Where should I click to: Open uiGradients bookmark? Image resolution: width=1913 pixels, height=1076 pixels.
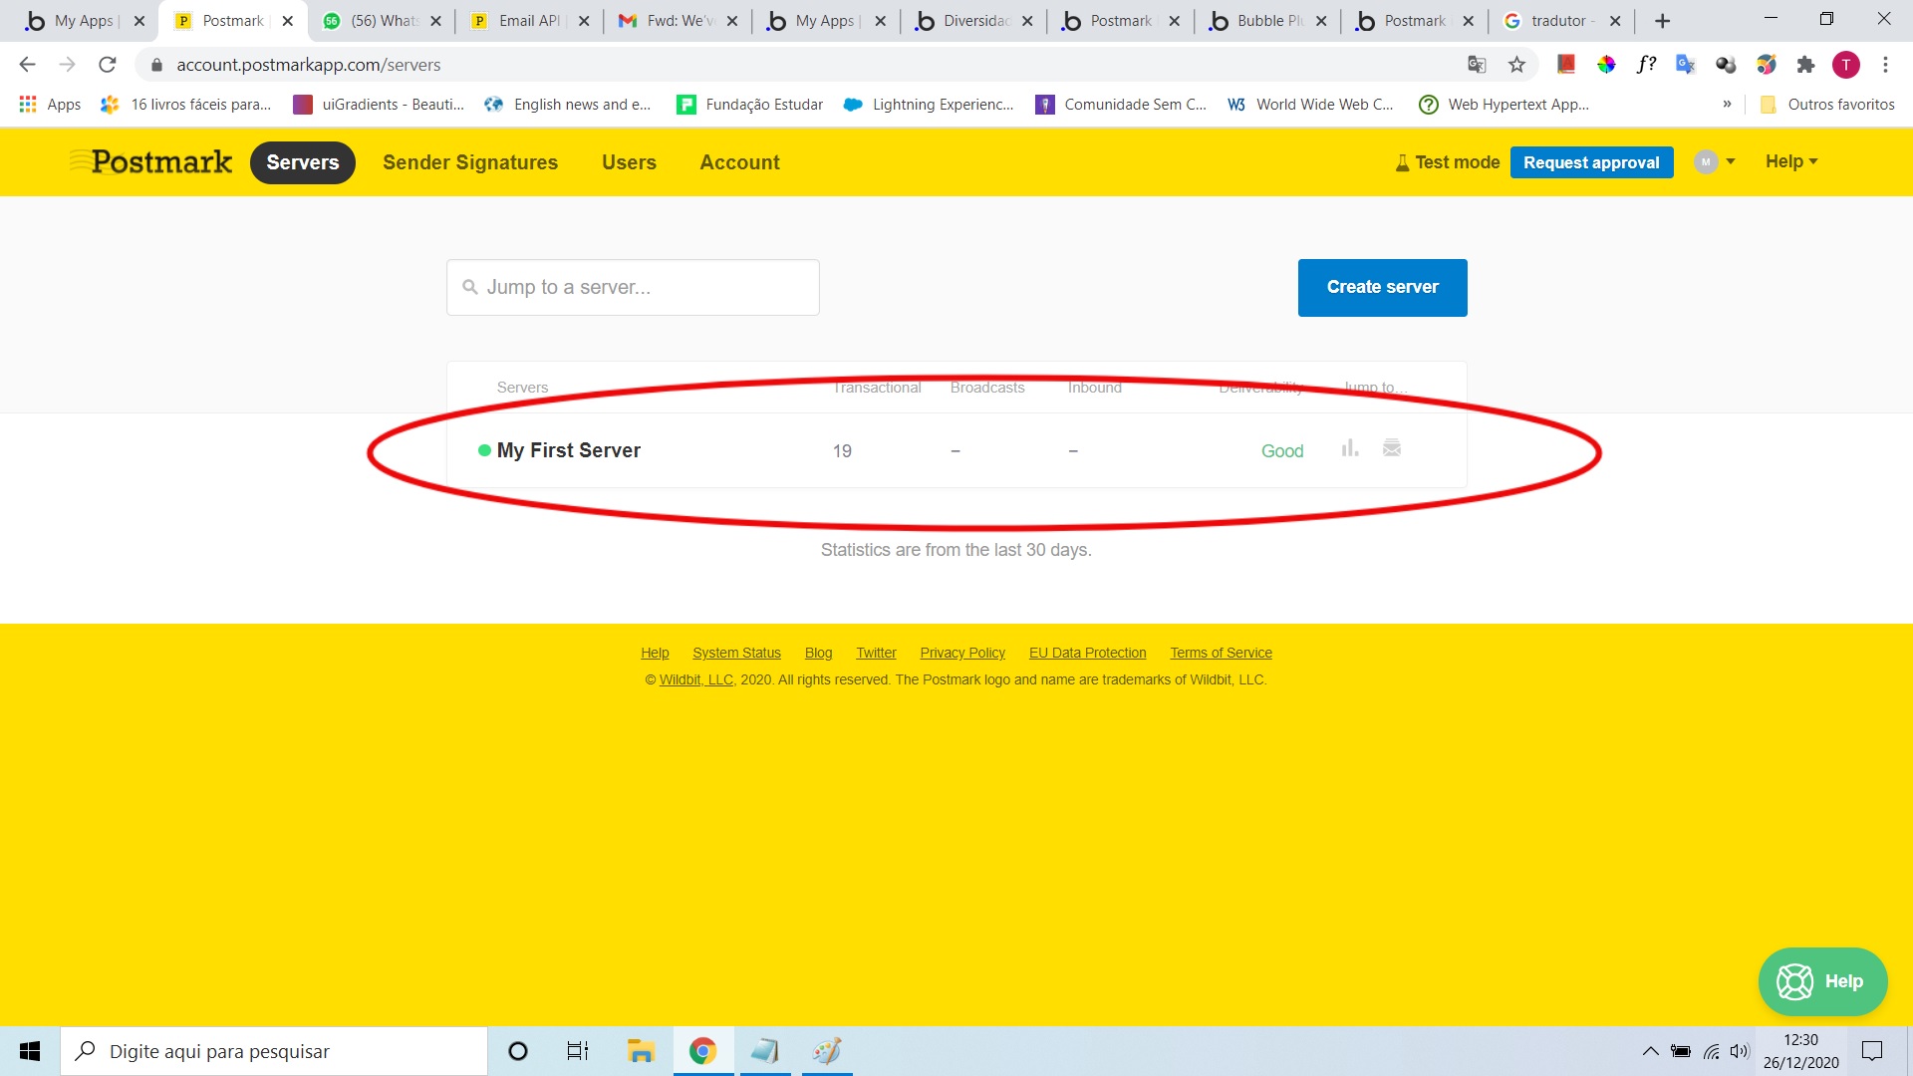click(x=379, y=105)
